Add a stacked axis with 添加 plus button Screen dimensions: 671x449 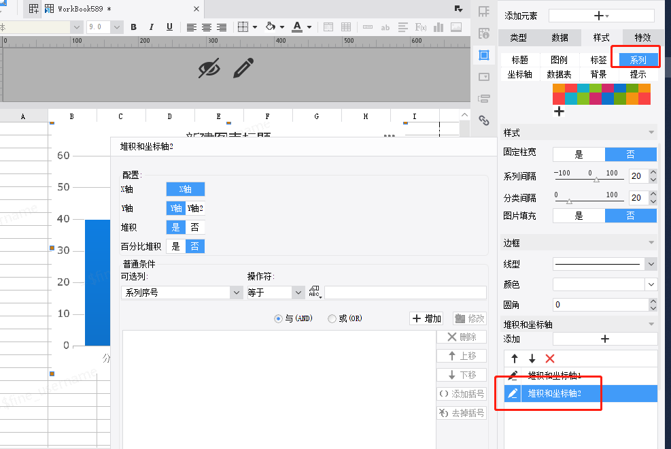click(604, 339)
